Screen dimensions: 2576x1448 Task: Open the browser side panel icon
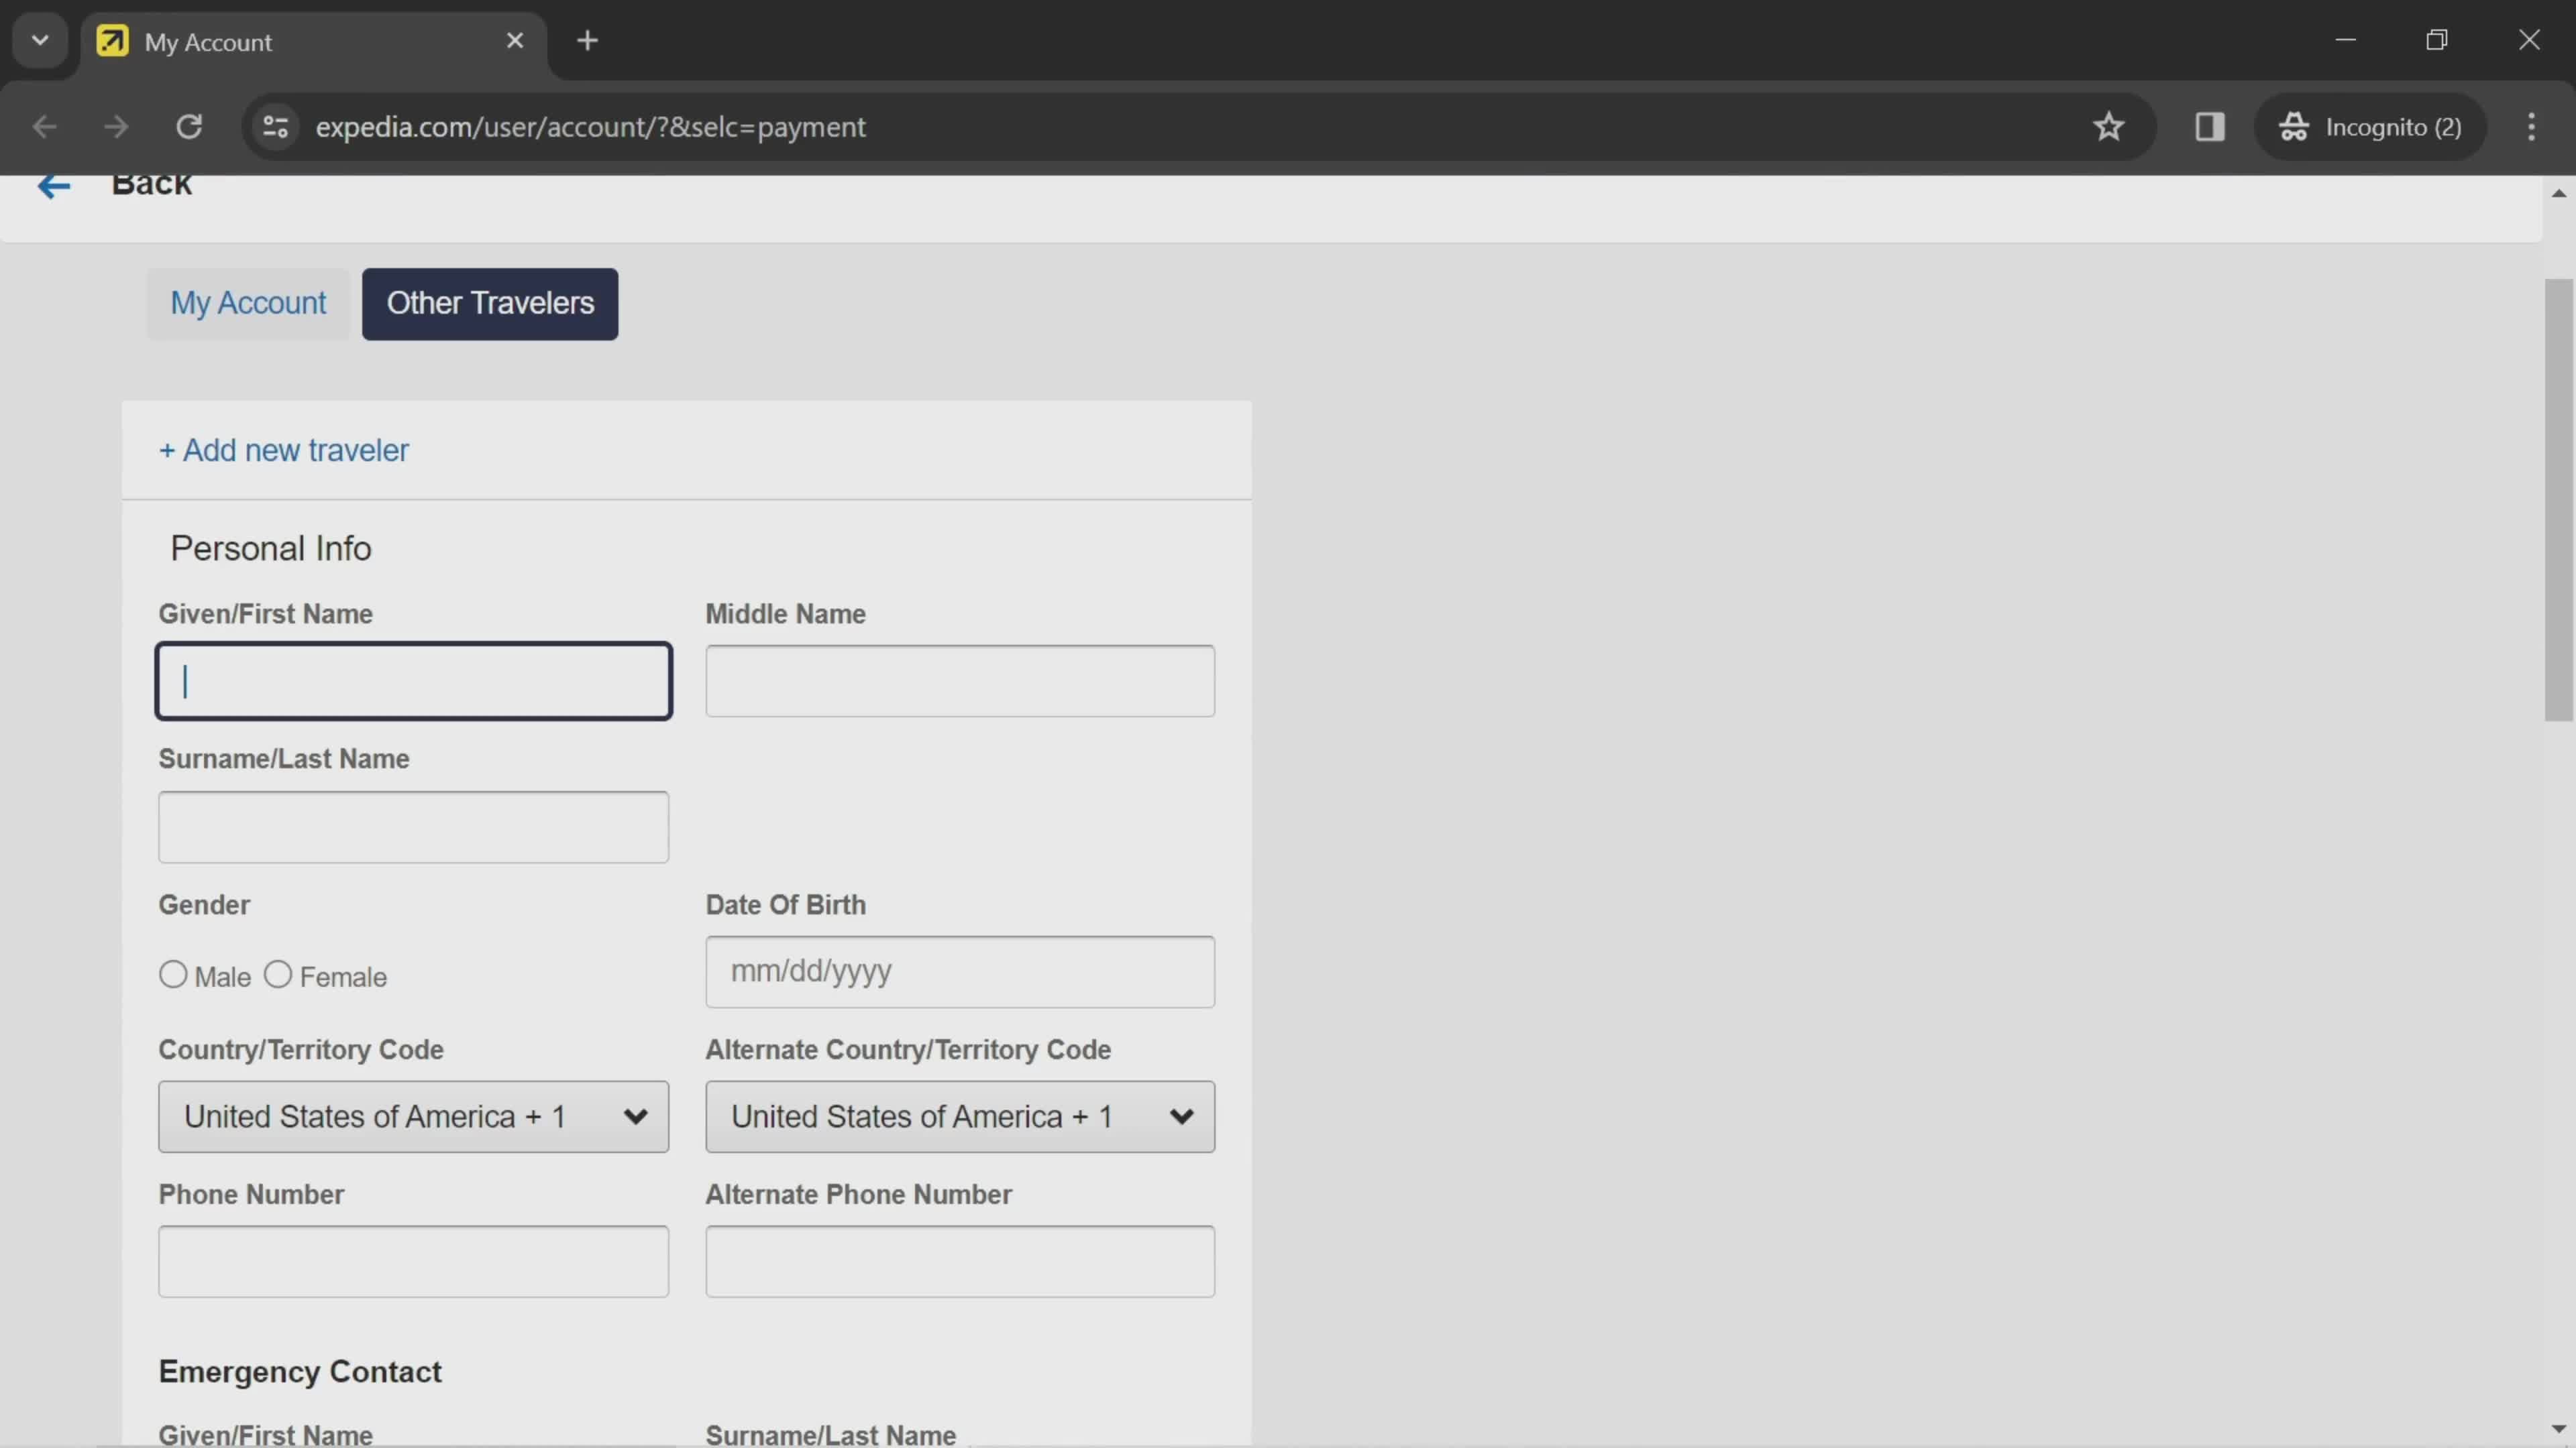[x=2210, y=127]
